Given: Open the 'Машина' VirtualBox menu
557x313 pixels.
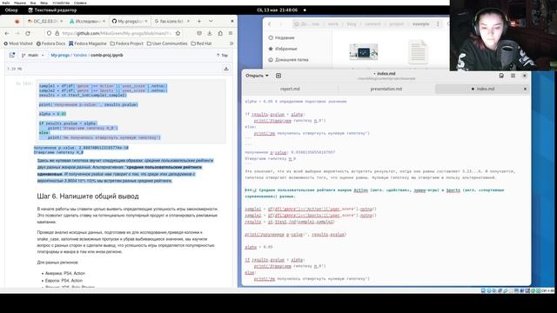Looking at the screenshot, I should (19, 3).
